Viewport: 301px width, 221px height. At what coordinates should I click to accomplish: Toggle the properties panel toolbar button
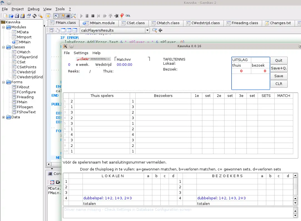[x=62, y=16]
